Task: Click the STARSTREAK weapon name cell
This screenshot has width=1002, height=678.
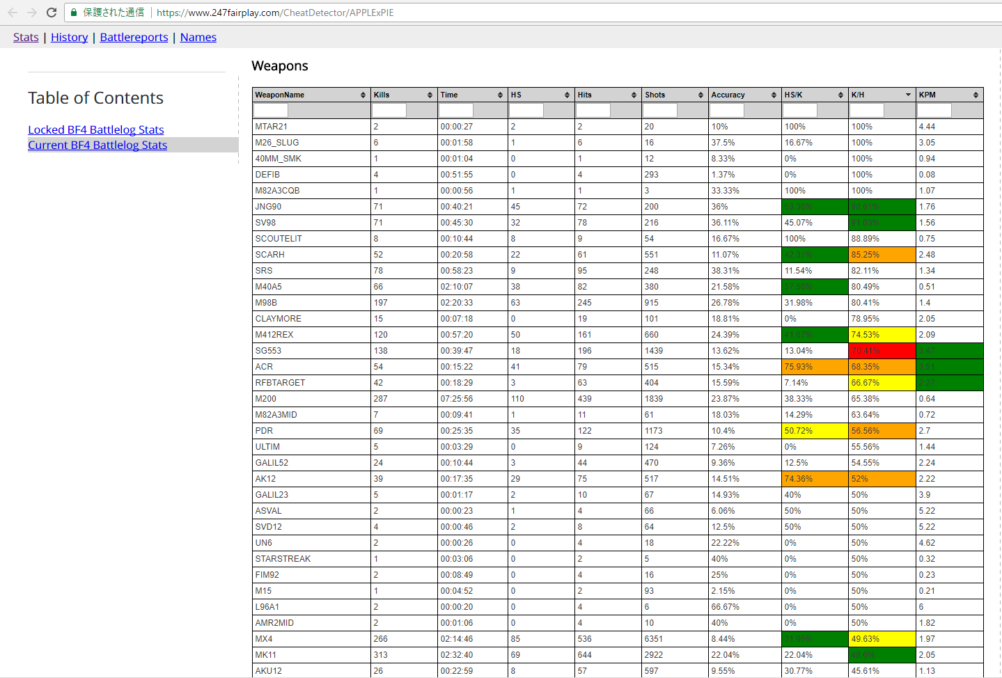Action: (311, 559)
